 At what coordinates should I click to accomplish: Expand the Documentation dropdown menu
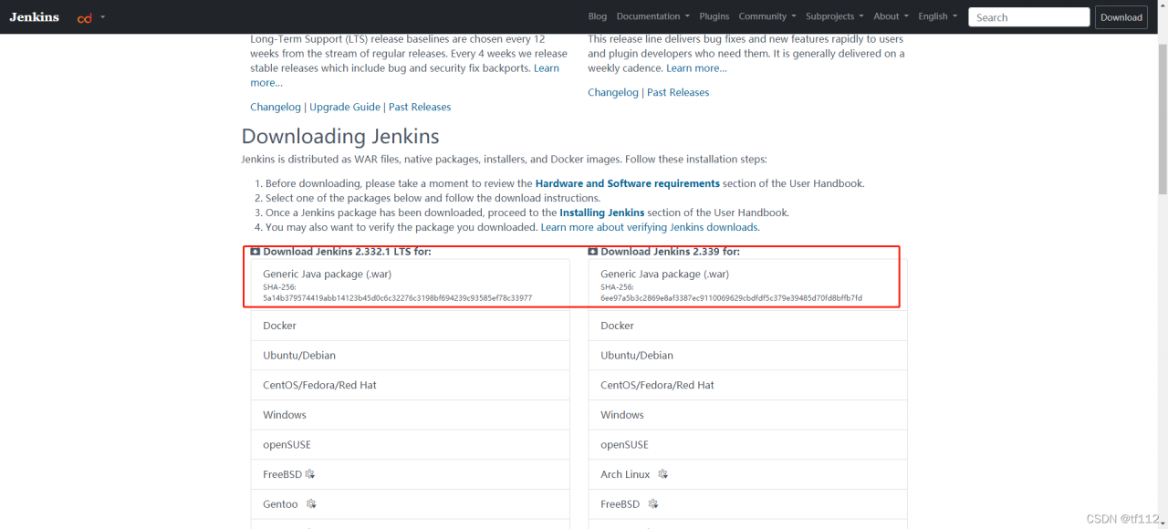(x=652, y=16)
